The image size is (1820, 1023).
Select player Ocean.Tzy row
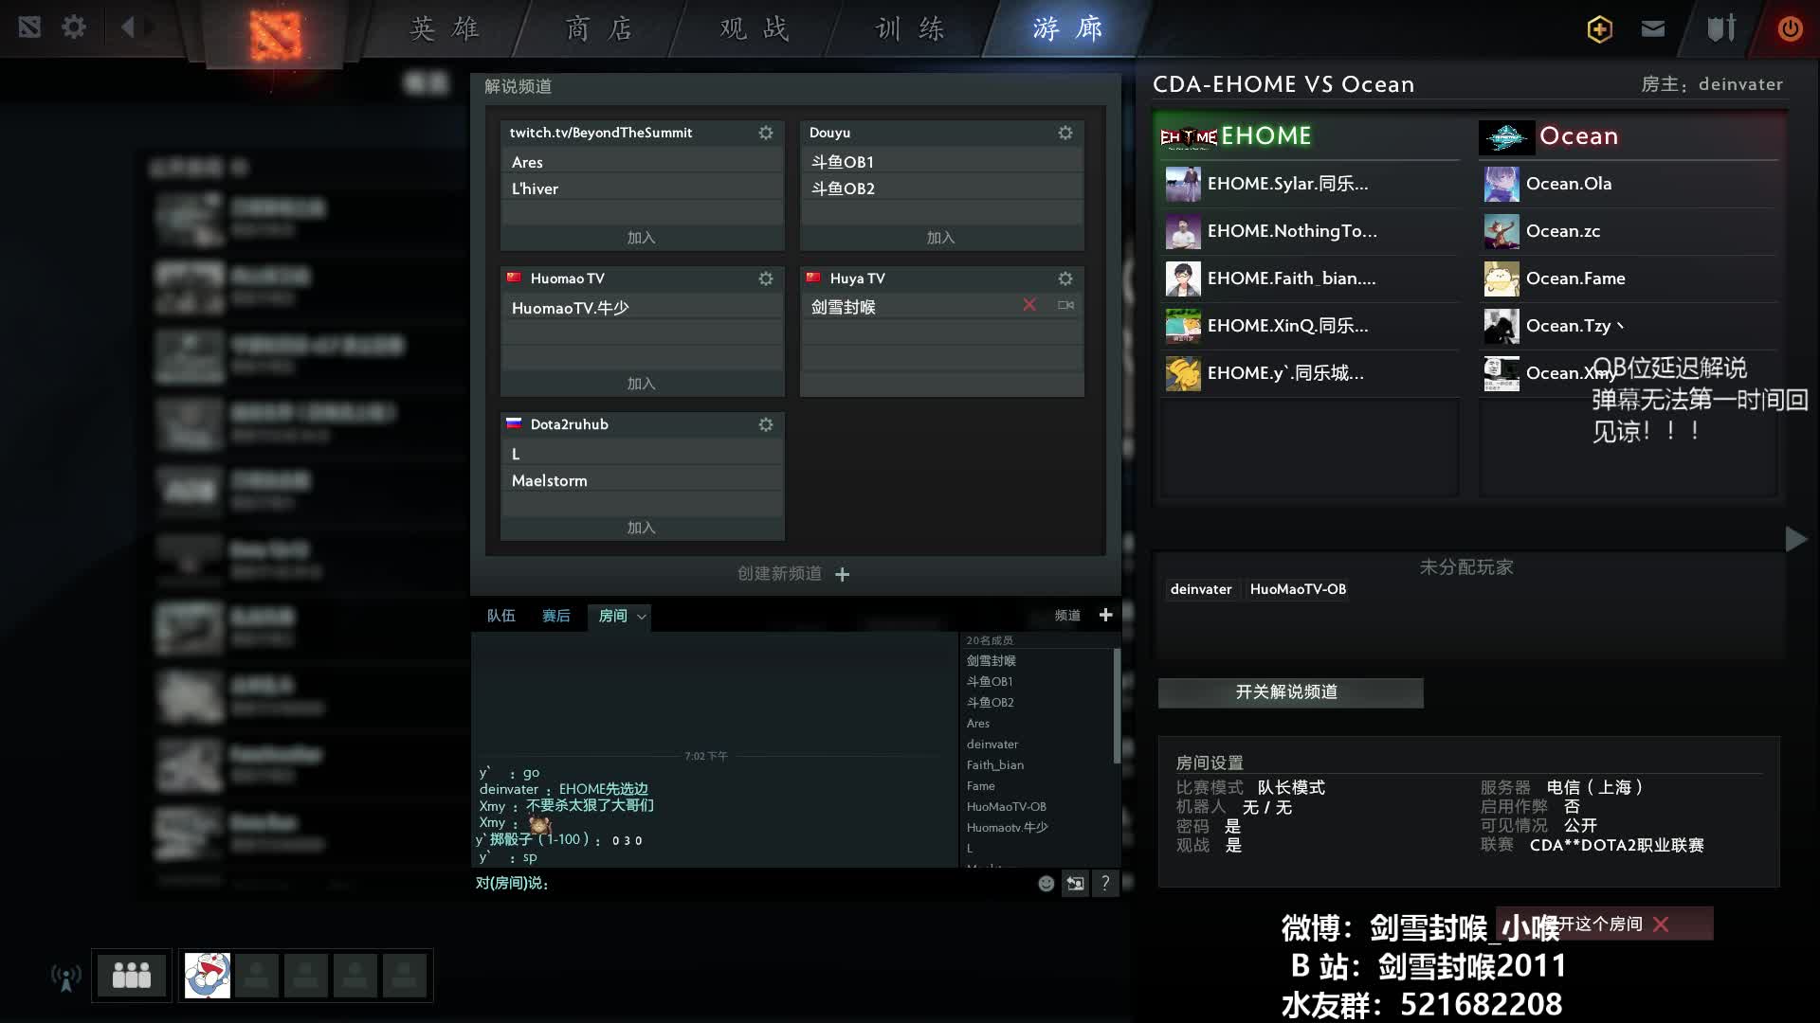pyautogui.click(x=1629, y=326)
